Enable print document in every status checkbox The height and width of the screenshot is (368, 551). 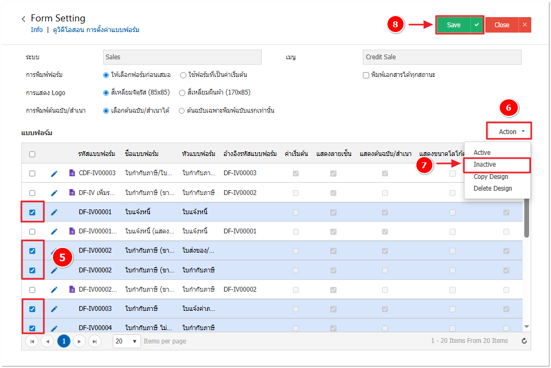pos(366,75)
